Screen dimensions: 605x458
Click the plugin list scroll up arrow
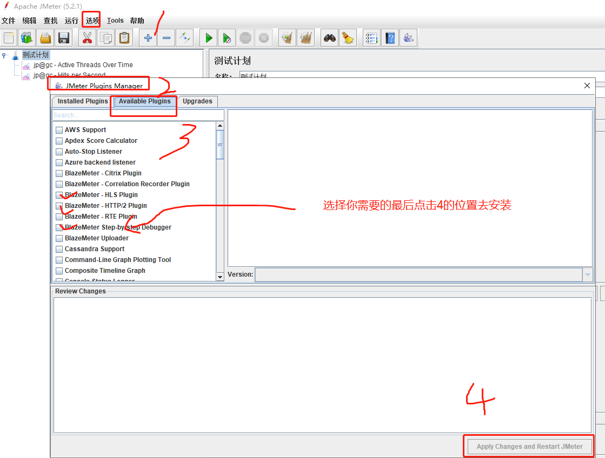[x=220, y=126]
